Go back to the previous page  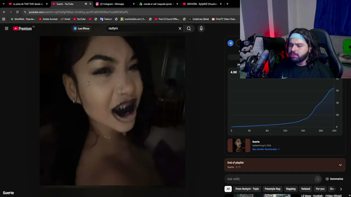(4, 12)
